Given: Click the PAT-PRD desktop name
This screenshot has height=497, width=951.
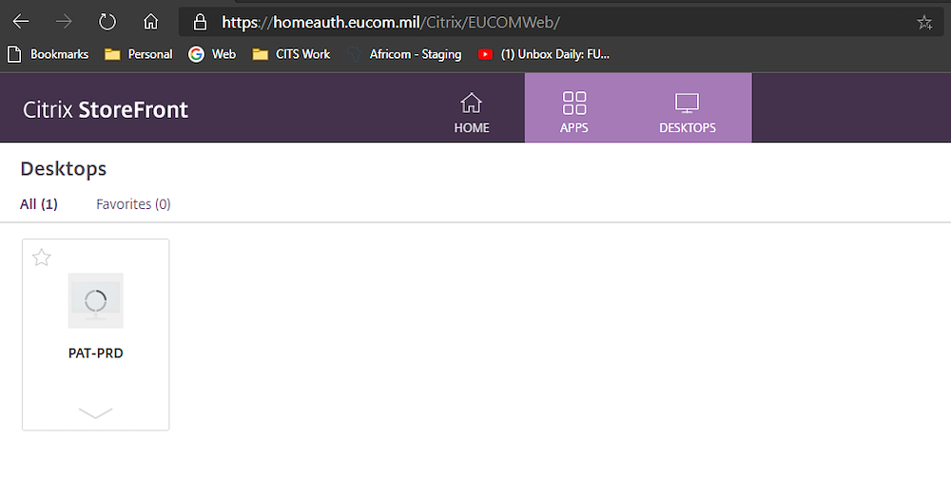Looking at the screenshot, I should tap(96, 354).
